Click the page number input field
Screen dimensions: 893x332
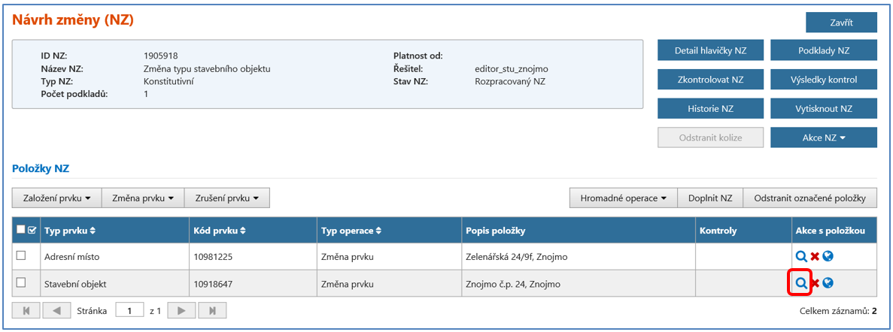click(129, 310)
